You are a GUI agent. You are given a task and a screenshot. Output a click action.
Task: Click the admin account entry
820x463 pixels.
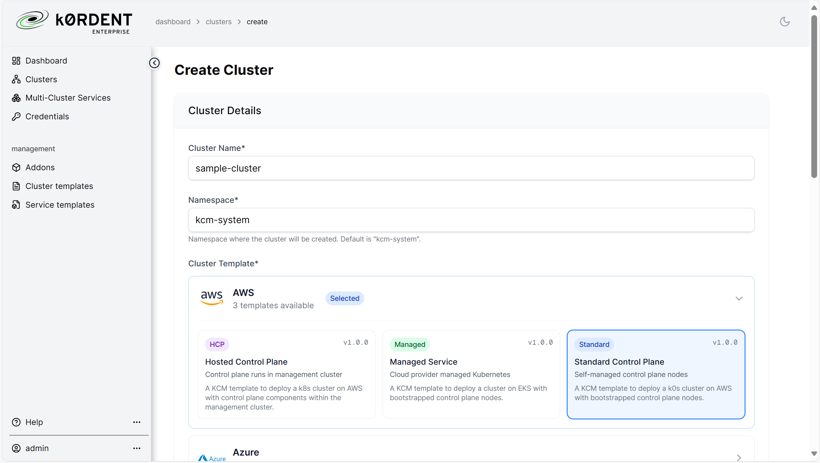(37, 448)
